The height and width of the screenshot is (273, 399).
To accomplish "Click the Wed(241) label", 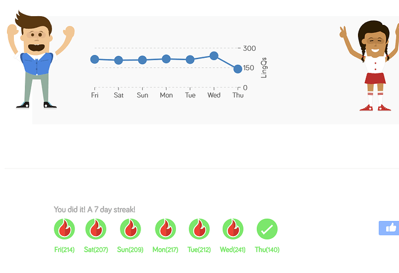I will pyautogui.click(x=233, y=250).
